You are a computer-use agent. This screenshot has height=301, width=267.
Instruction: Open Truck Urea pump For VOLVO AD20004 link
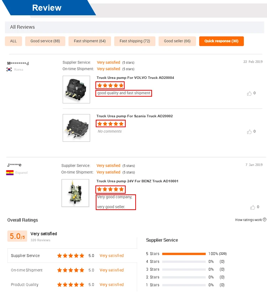[135, 78]
